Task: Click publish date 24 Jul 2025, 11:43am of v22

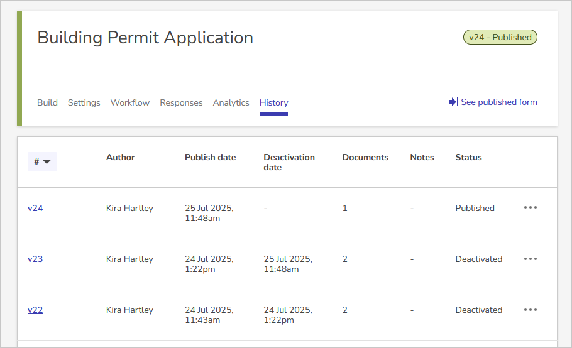Action: pyautogui.click(x=209, y=315)
